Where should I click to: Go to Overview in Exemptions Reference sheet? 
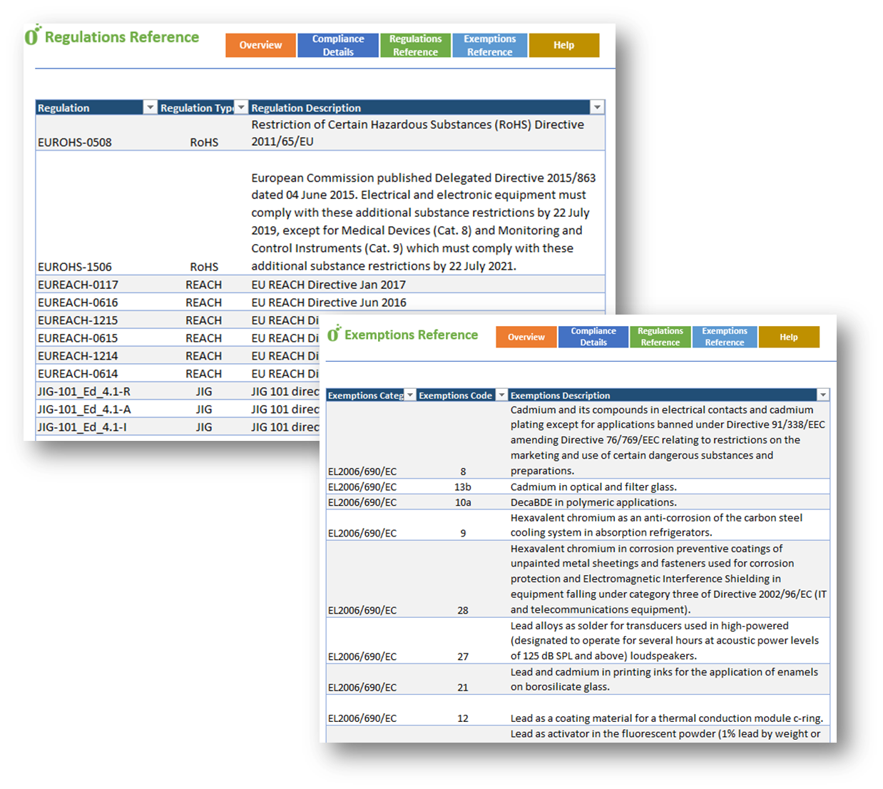526,337
